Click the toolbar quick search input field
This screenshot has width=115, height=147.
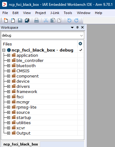click(99, 21)
